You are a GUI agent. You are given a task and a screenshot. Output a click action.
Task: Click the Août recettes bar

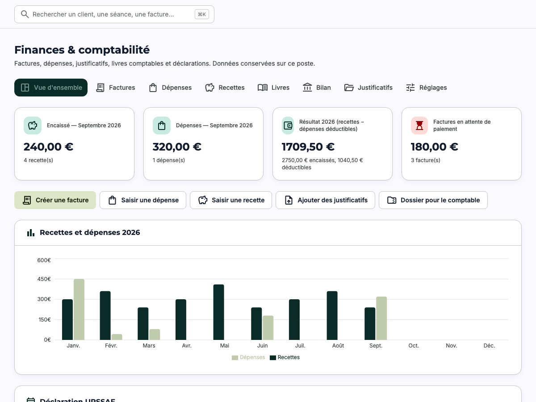[x=332, y=315]
